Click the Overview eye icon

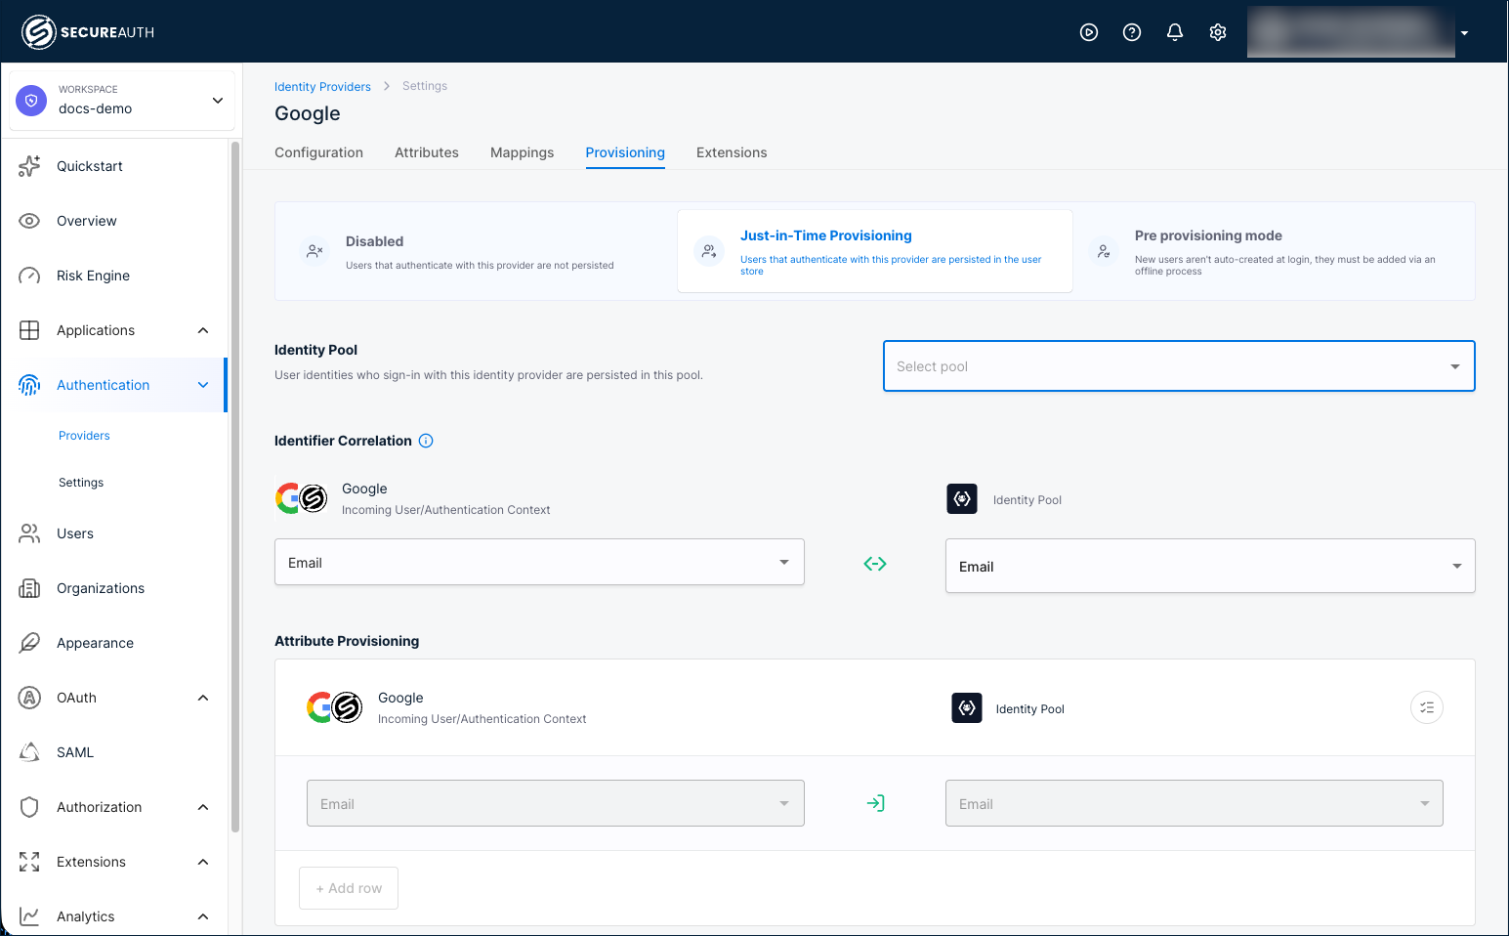pos(29,221)
